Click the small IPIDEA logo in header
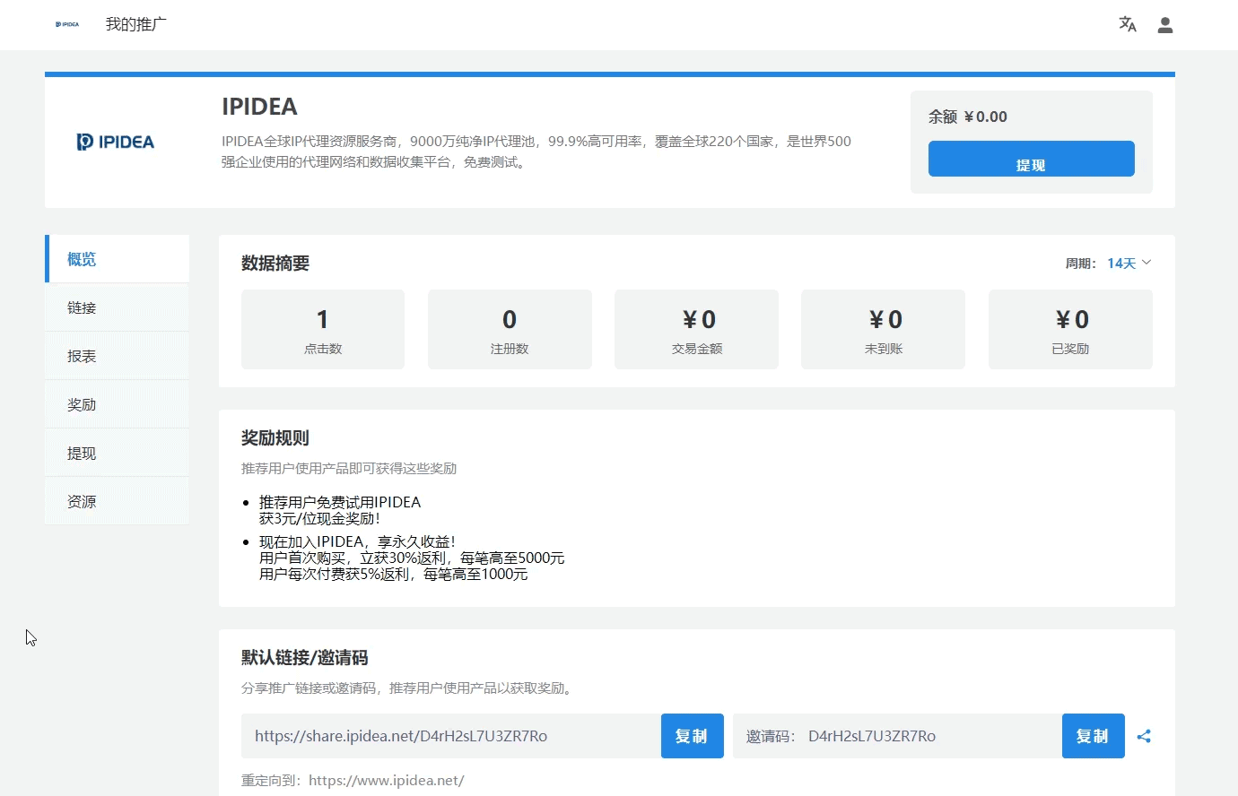Image resolution: width=1238 pixels, height=796 pixels. click(67, 24)
